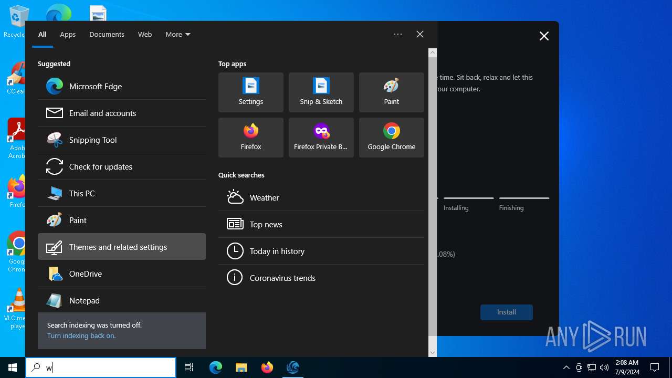This screenshot has height=378, width=672.
Task: Open File Explorer from the taskbar
Action: click(x=241, y=367)
